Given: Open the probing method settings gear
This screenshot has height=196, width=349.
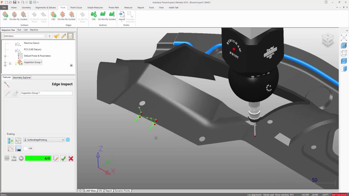Looking at the screenshot, I should [68, 140].
